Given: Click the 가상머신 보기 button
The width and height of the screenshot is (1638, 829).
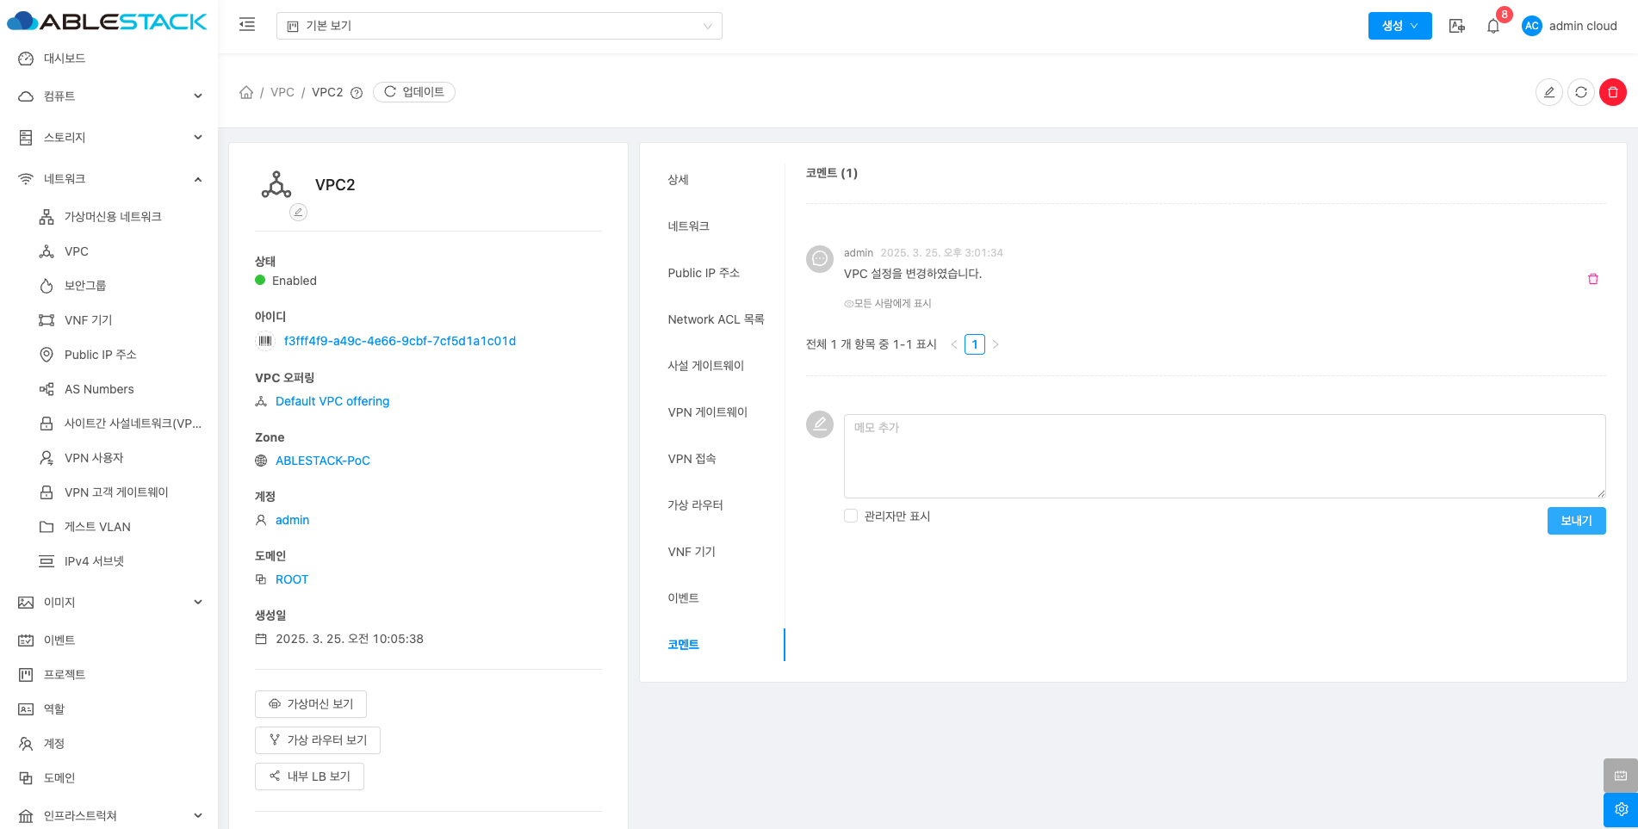Looking at the screenshot, I should 311,704.
